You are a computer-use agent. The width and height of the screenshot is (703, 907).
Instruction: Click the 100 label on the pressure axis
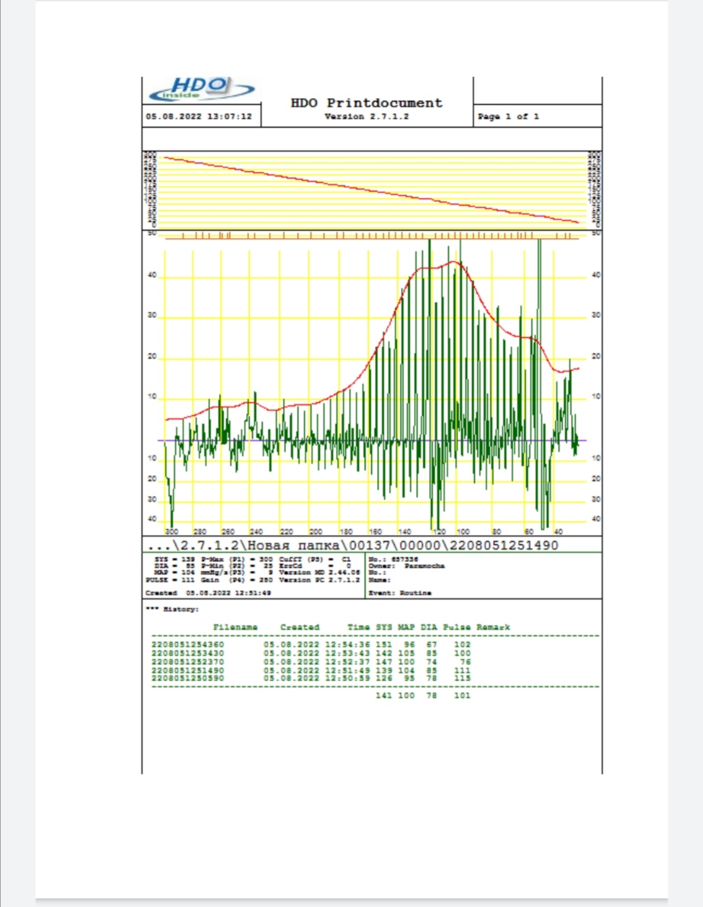coord(463,532)
